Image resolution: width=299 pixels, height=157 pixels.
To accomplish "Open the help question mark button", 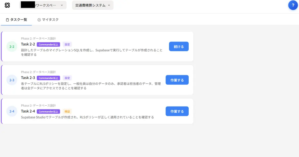I will pyautogui.click(x=293, y=5).
